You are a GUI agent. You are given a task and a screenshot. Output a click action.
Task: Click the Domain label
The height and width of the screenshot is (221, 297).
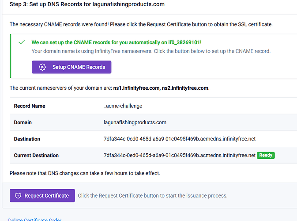[23, 122]
